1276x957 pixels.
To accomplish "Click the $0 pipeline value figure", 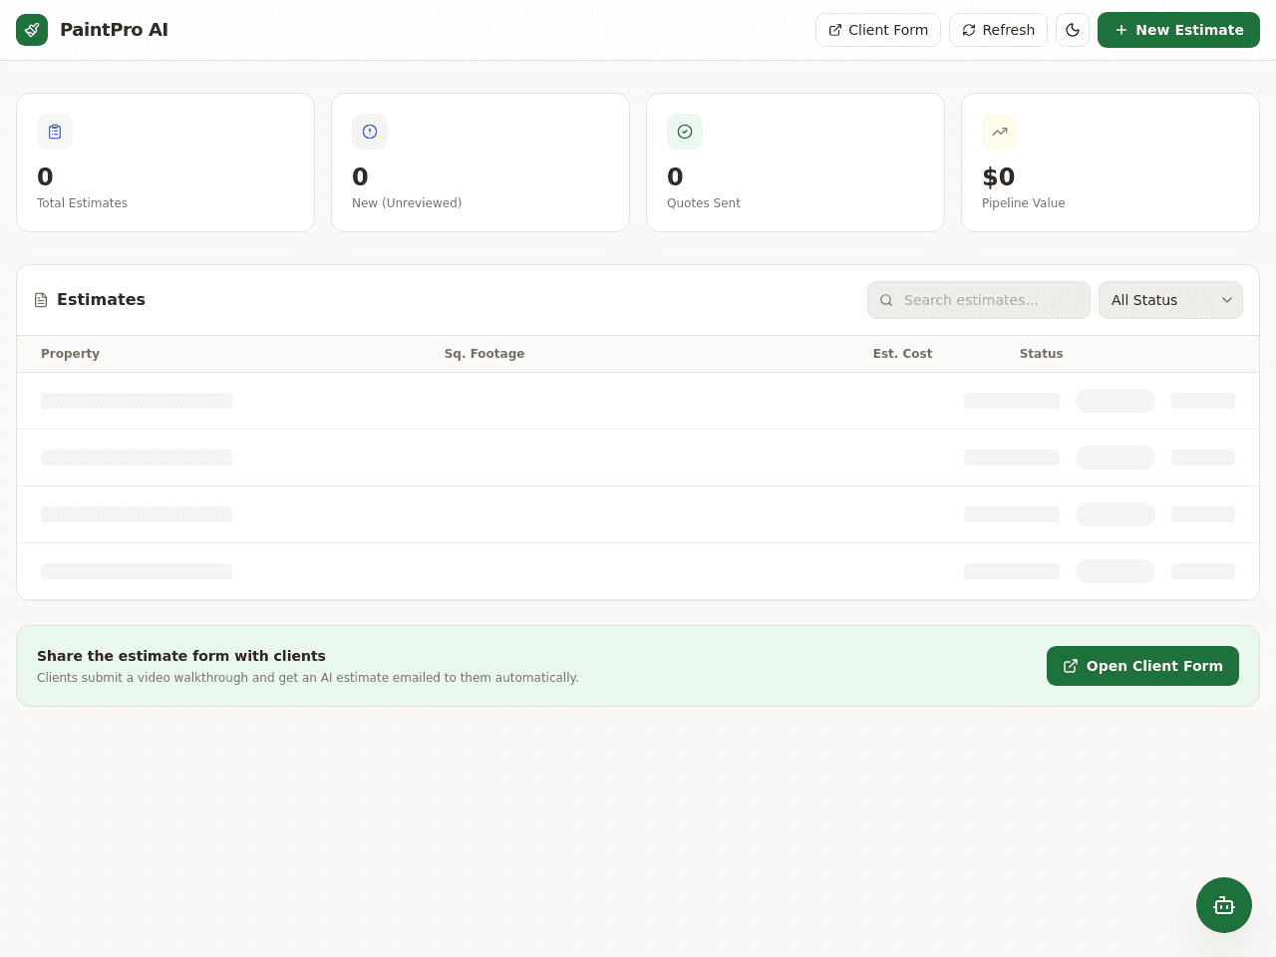I will pos(998,177).
